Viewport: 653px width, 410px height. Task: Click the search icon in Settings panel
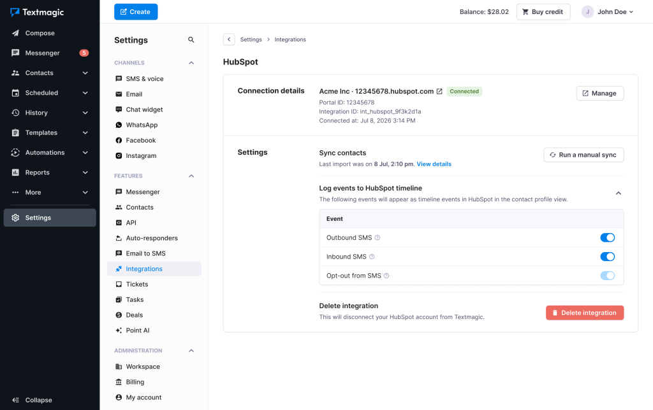191,40
